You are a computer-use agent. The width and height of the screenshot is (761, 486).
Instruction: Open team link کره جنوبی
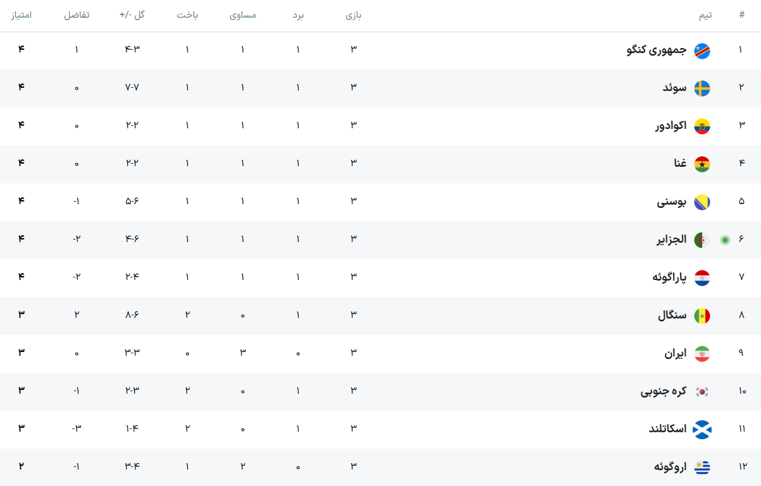point(664,391)
